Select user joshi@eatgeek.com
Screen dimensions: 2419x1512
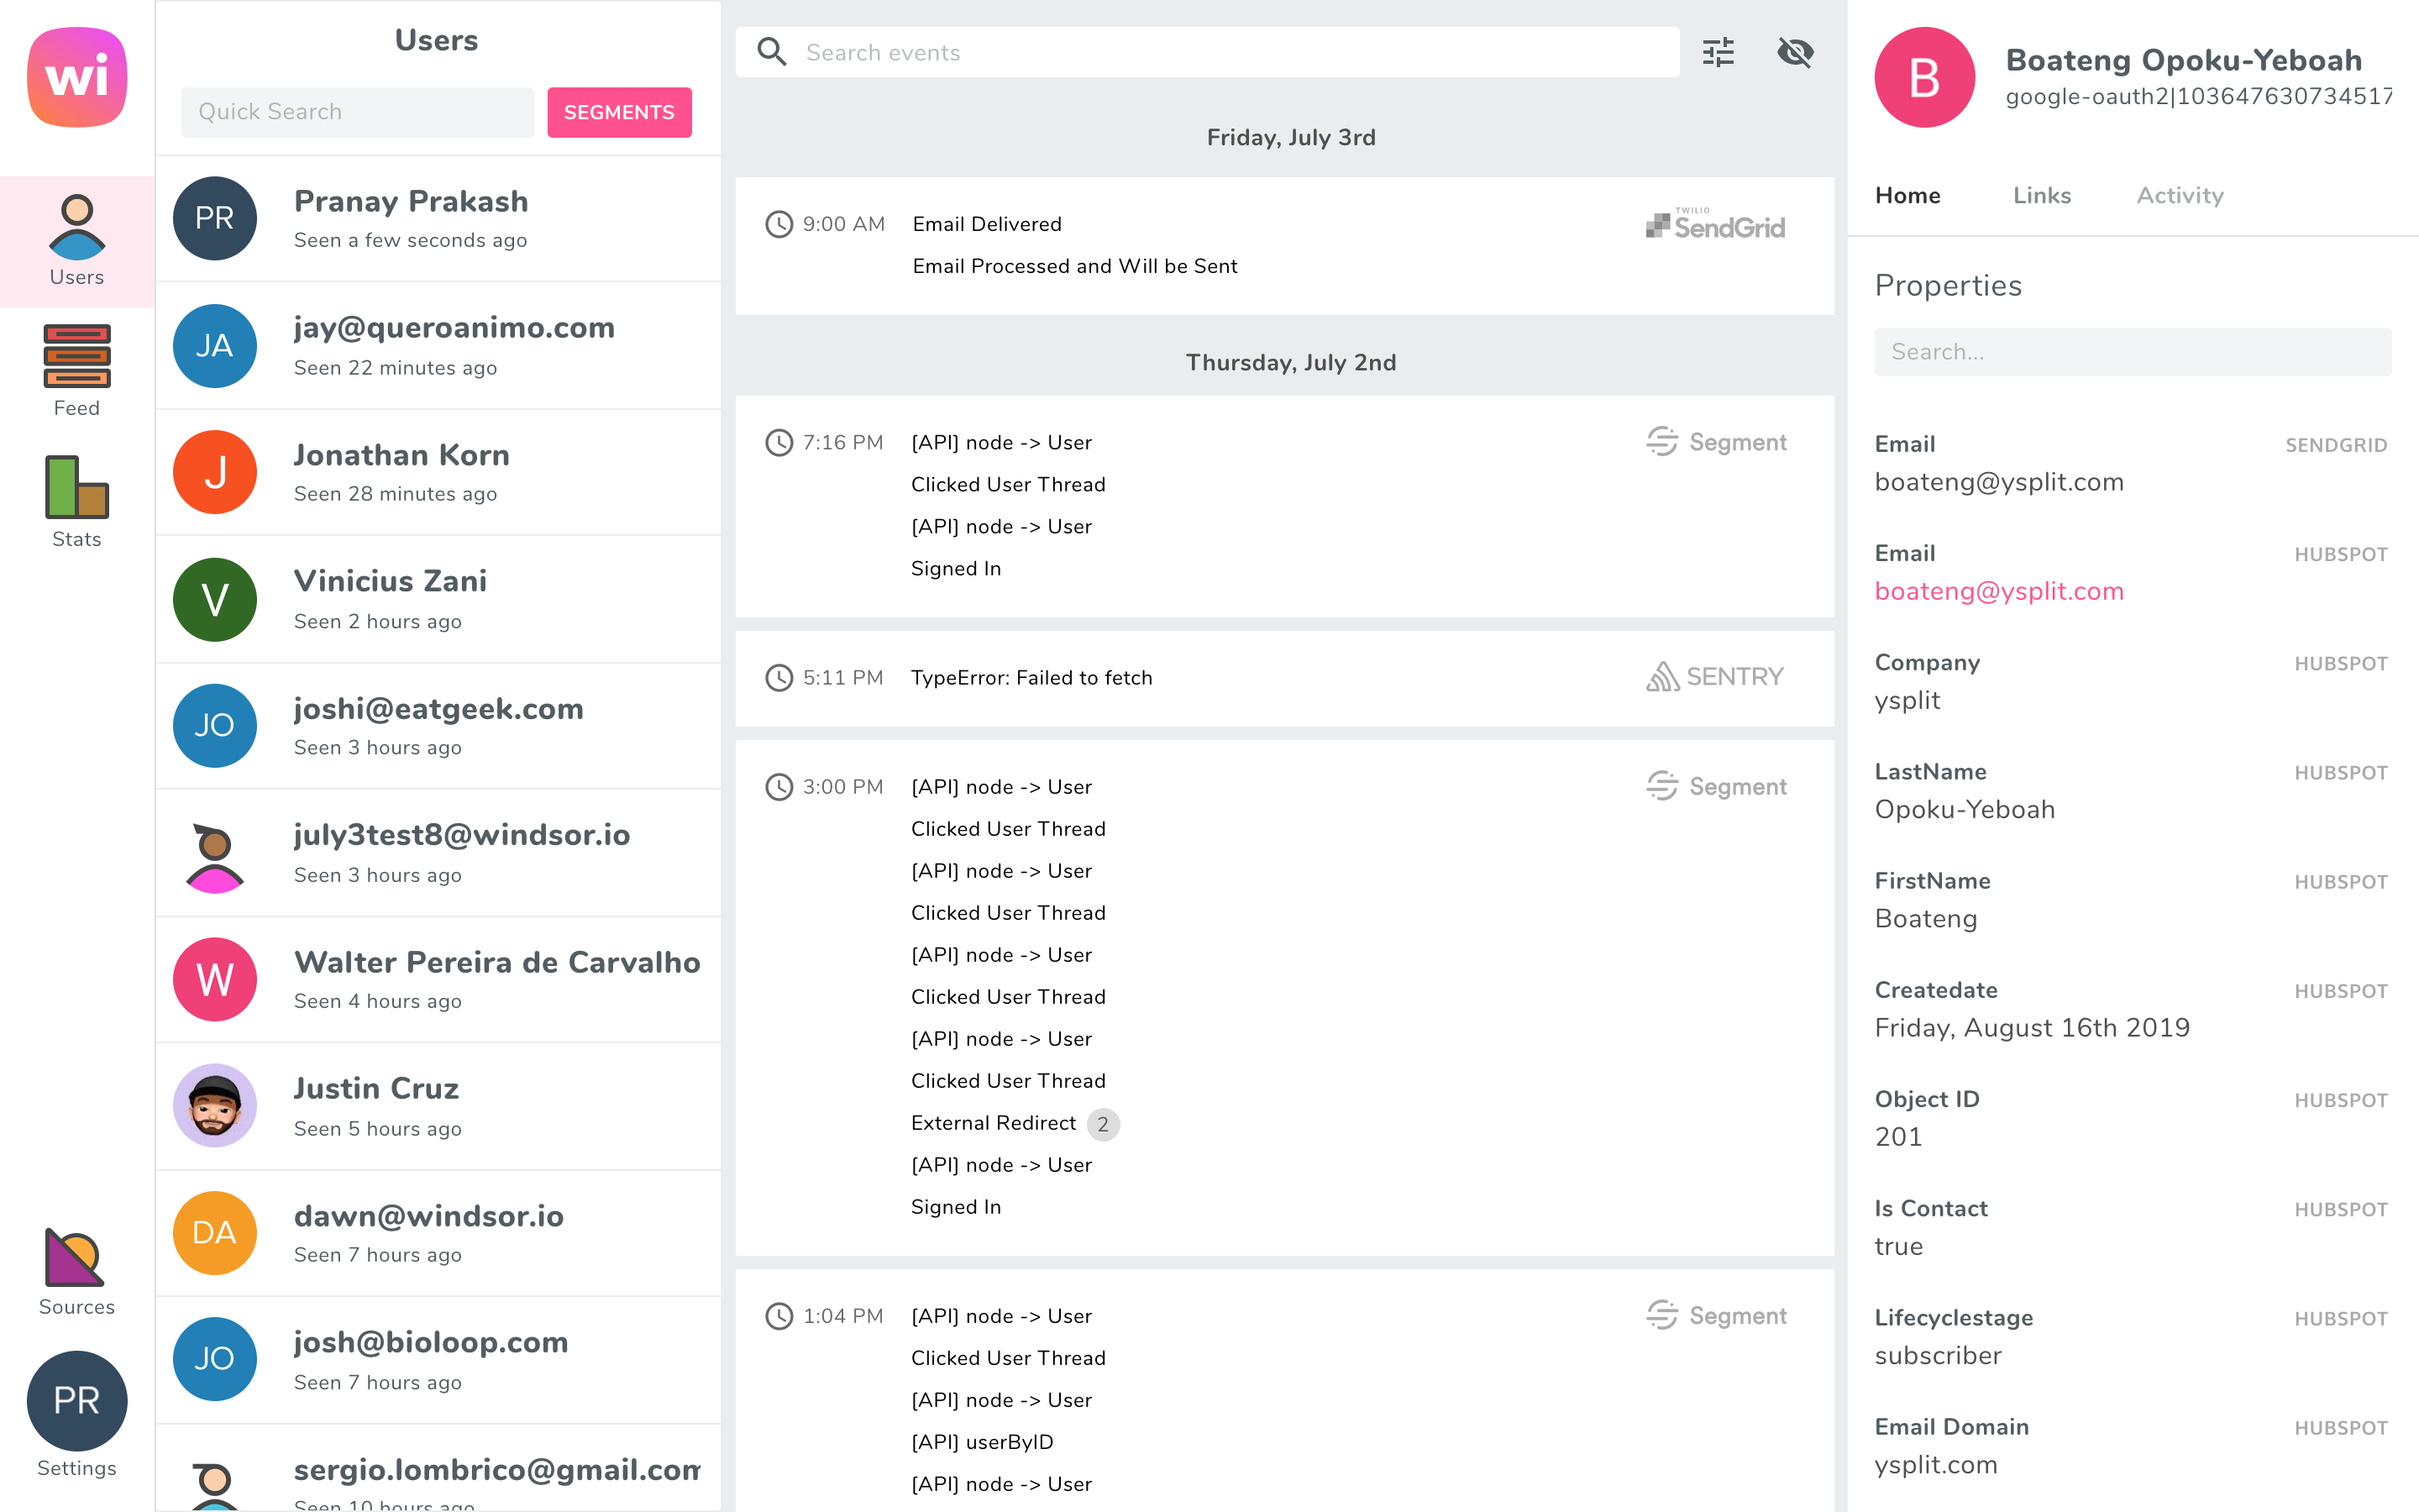click(x=438, y=726)
